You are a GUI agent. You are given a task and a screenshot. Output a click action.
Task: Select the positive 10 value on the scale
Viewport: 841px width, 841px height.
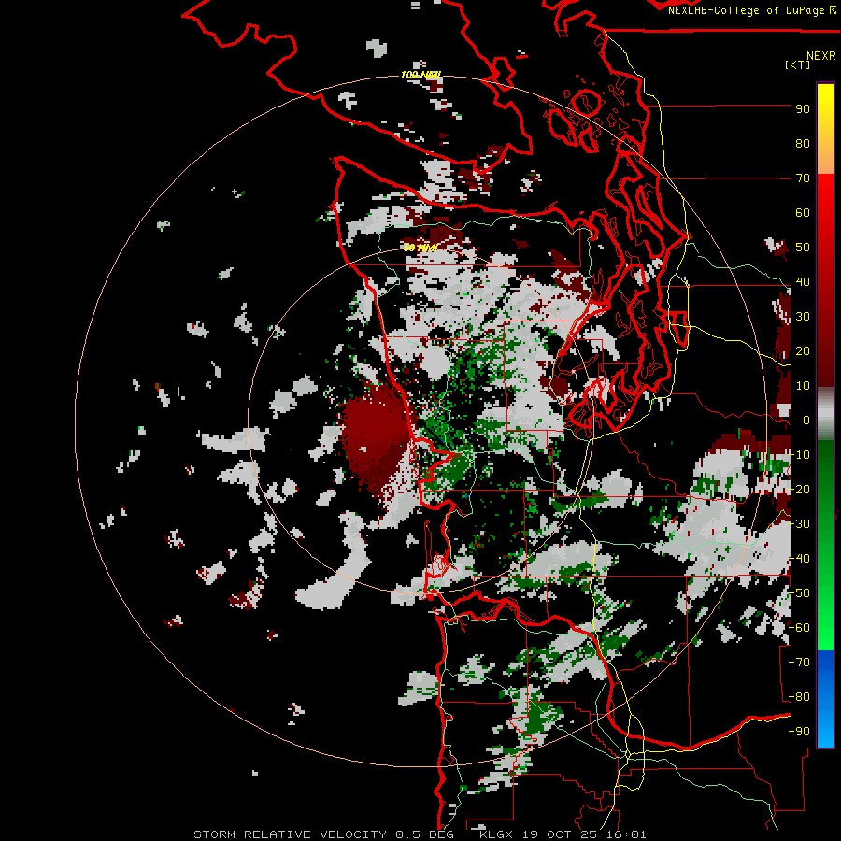coord(803,386)
